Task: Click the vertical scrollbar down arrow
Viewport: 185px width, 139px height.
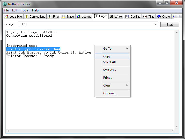Action: point(177,127)
